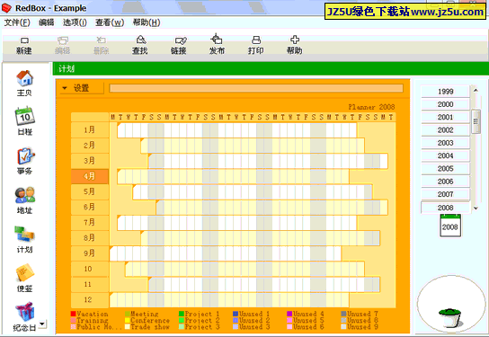Select the 8月 month row label

click(90, 238)
